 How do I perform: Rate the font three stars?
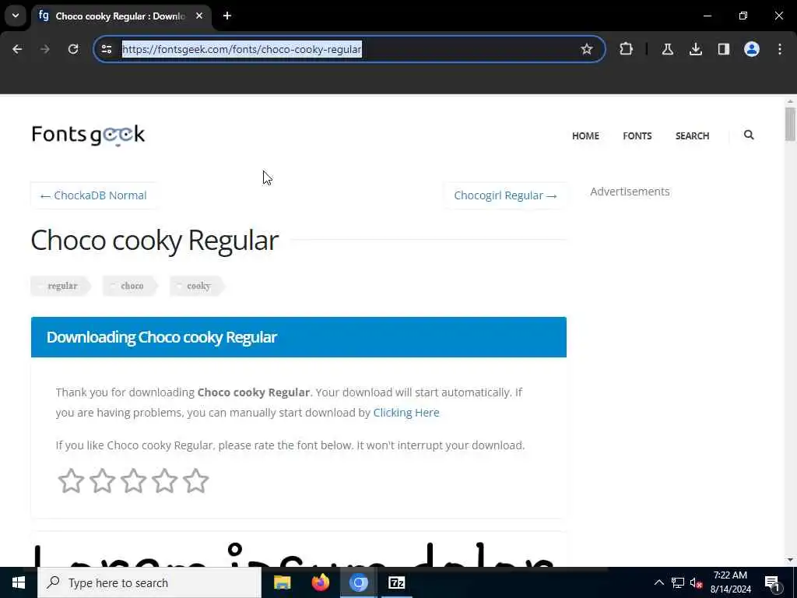[x=133, y=480]
